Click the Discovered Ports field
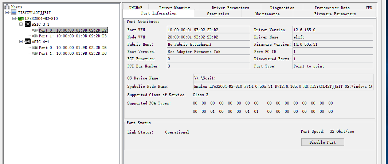The height and width of the screenshot is (164, 388). click(333, 59)
